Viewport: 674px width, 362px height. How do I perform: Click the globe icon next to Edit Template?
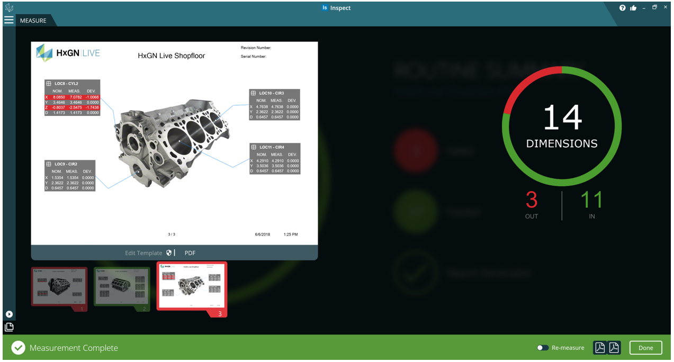tap(169, 252)
